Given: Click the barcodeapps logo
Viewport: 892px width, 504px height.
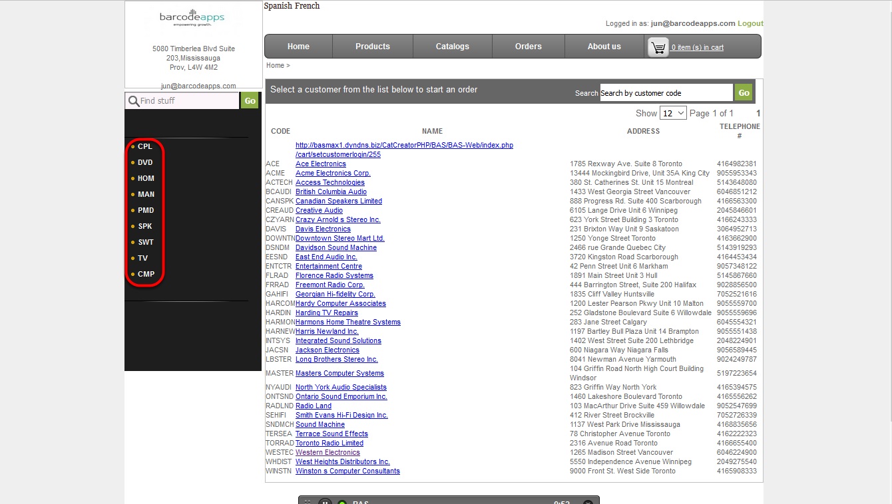Looking at the screenshot, I should click(192, 18).
